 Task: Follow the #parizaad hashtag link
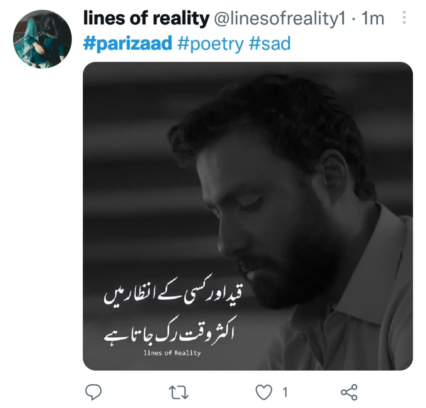(128, 44)
